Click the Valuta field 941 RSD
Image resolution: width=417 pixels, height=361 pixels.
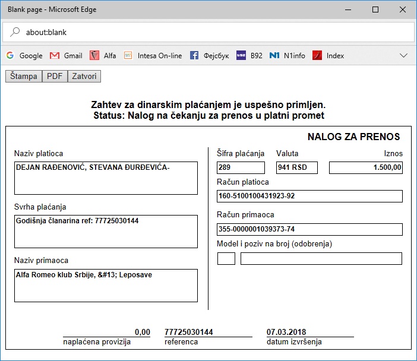pyautogui.click(x=297, y=168)
